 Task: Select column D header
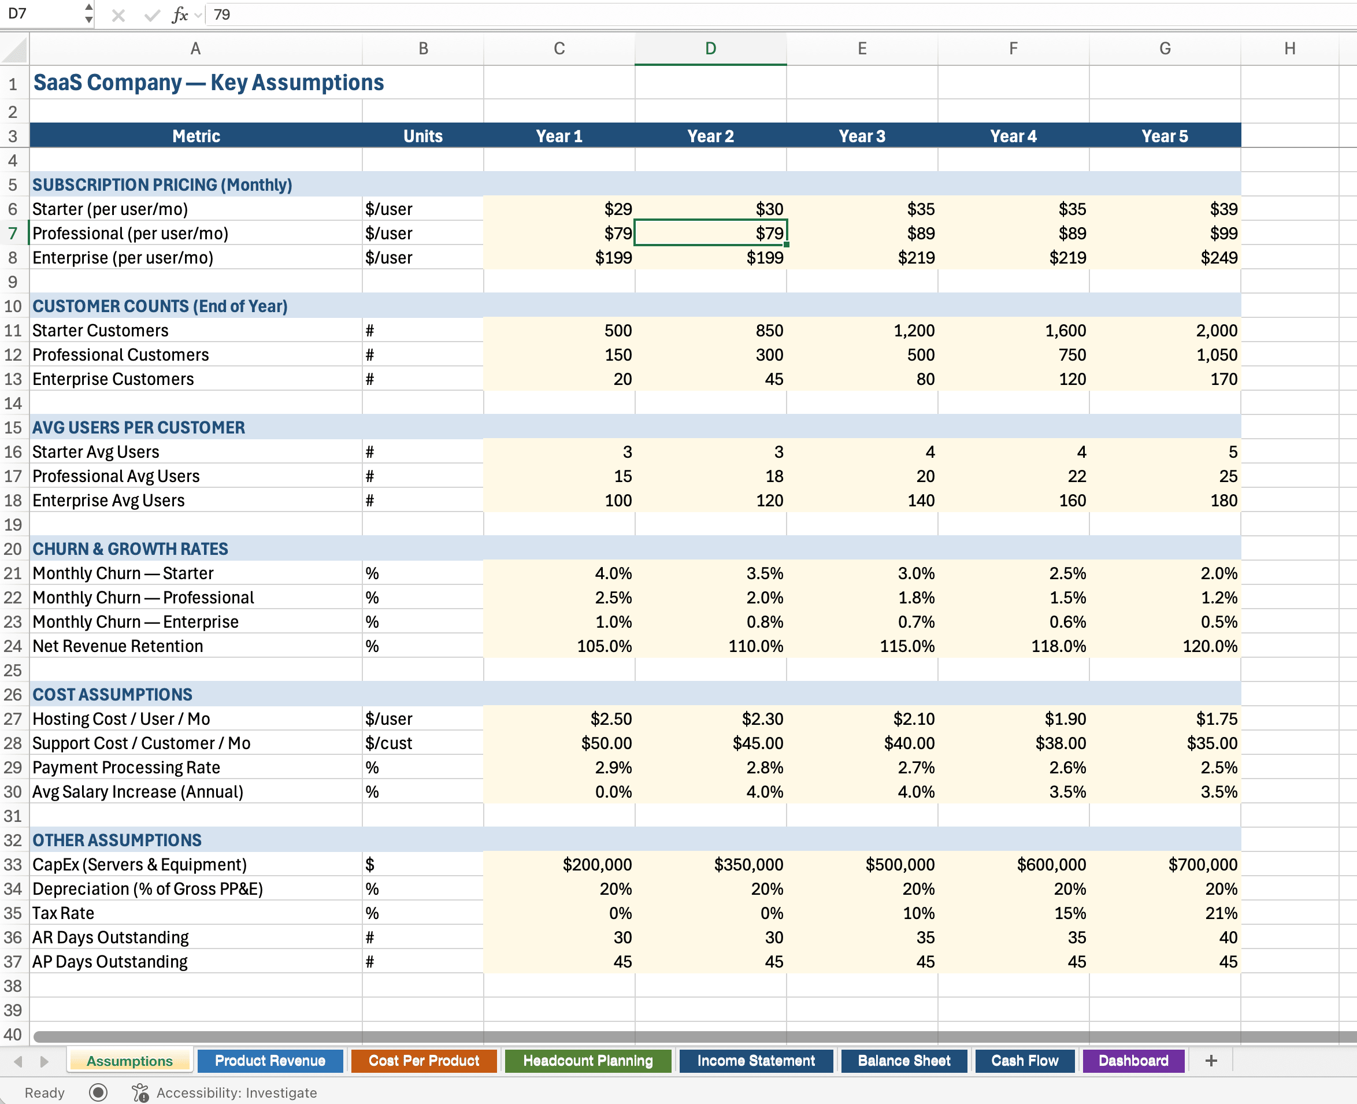pos(710,49)
